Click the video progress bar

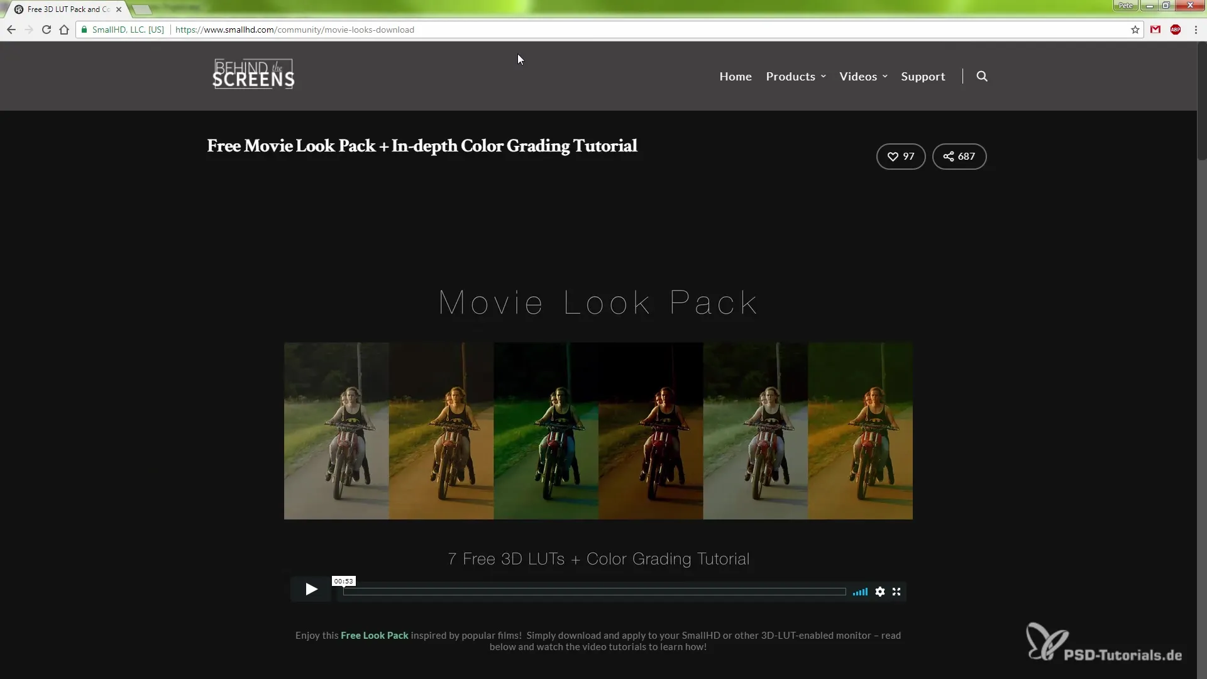595,592
